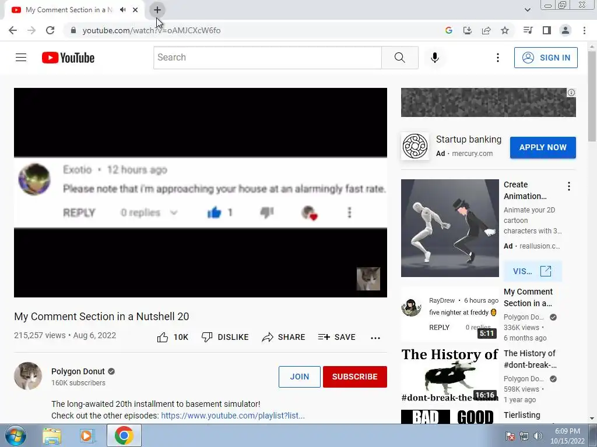
Task: Click the '215,257 views' text
Action: tap(40, 335)
